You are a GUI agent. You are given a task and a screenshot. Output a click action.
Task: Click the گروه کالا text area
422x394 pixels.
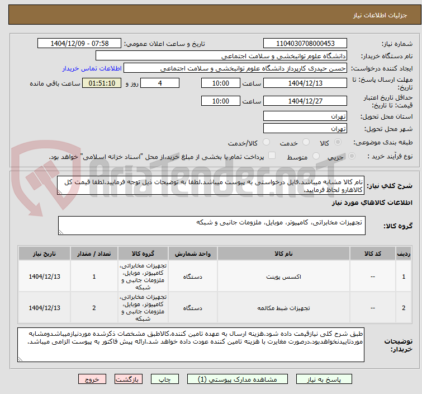[x=211, y=226]
